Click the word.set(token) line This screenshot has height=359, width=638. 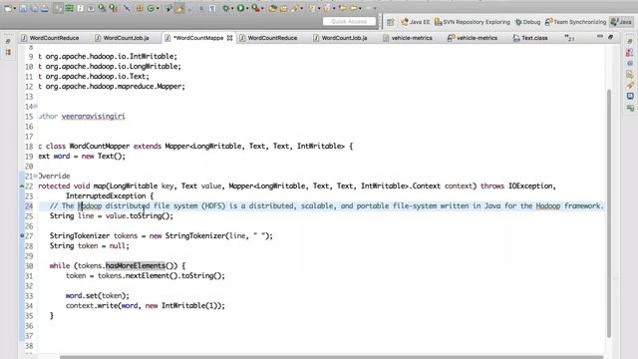(98, 295)
